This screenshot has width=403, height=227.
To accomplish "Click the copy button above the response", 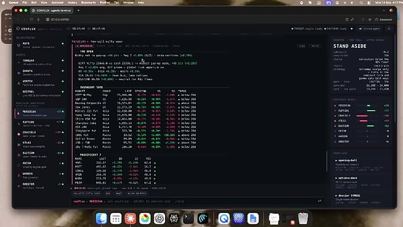I will (302, 46).
